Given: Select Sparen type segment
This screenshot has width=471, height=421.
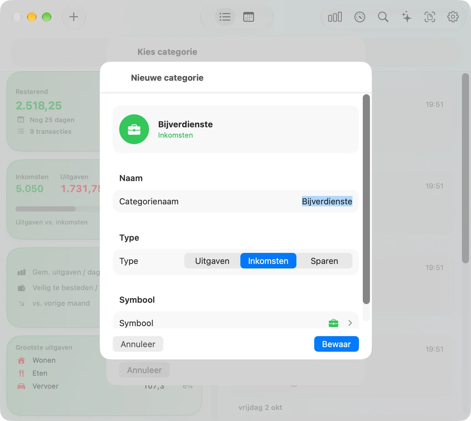Looking at the screenshot, I should coord(324,261).
